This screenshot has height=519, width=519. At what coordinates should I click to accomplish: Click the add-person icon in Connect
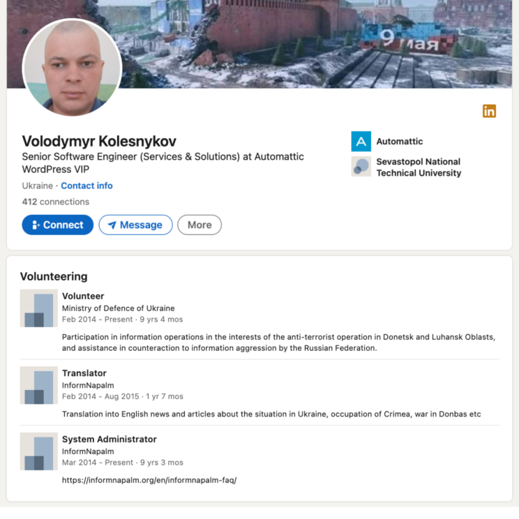pyautogui.click(x=36, y=225)
